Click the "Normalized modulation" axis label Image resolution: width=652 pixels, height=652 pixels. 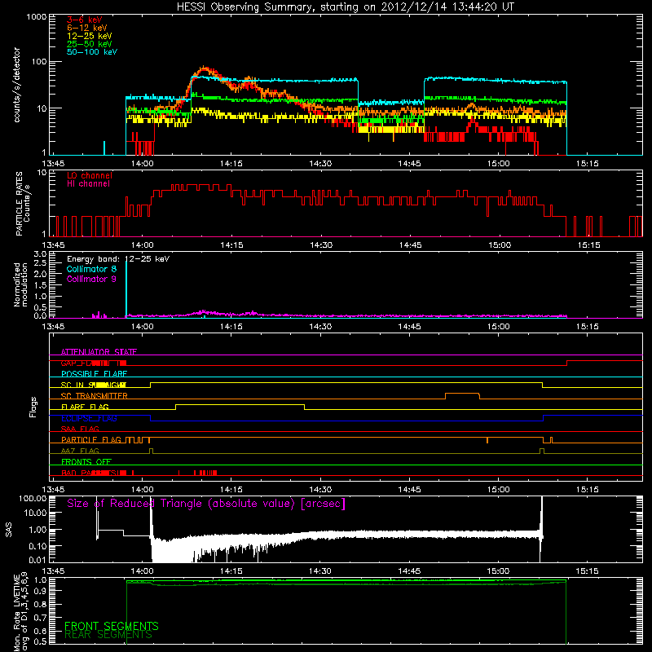coord(20,284)
